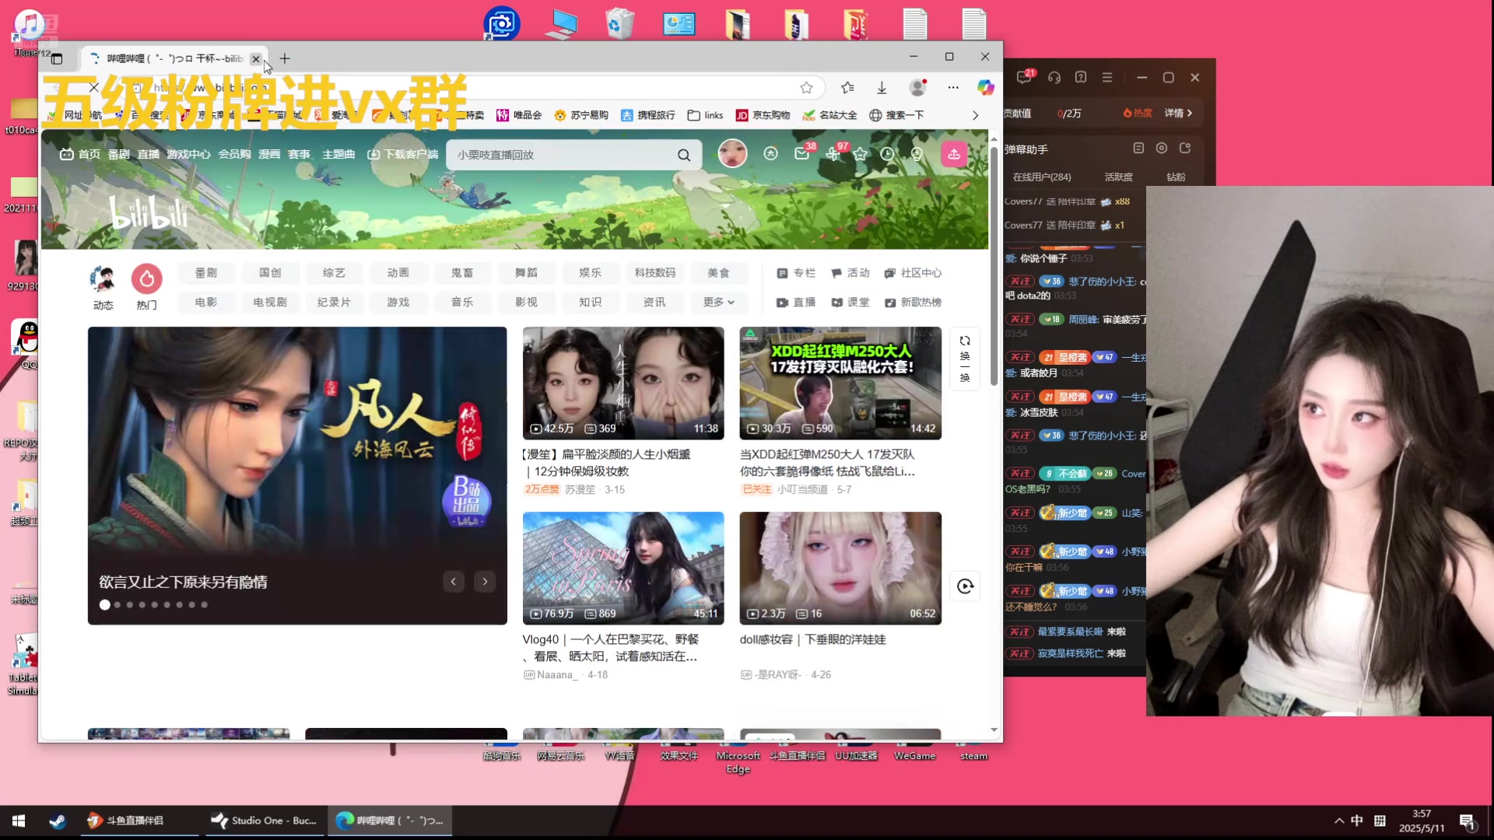Open Edge tab actions icon left of tab
The height and width of the screenshot is (840, 1494).
(57, 58)
